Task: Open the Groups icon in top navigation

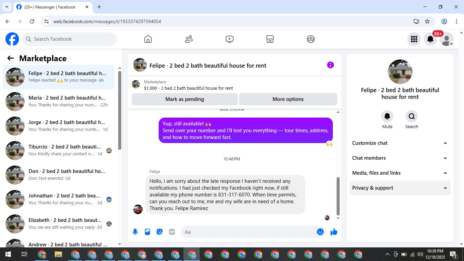Action: coord(311,39)
